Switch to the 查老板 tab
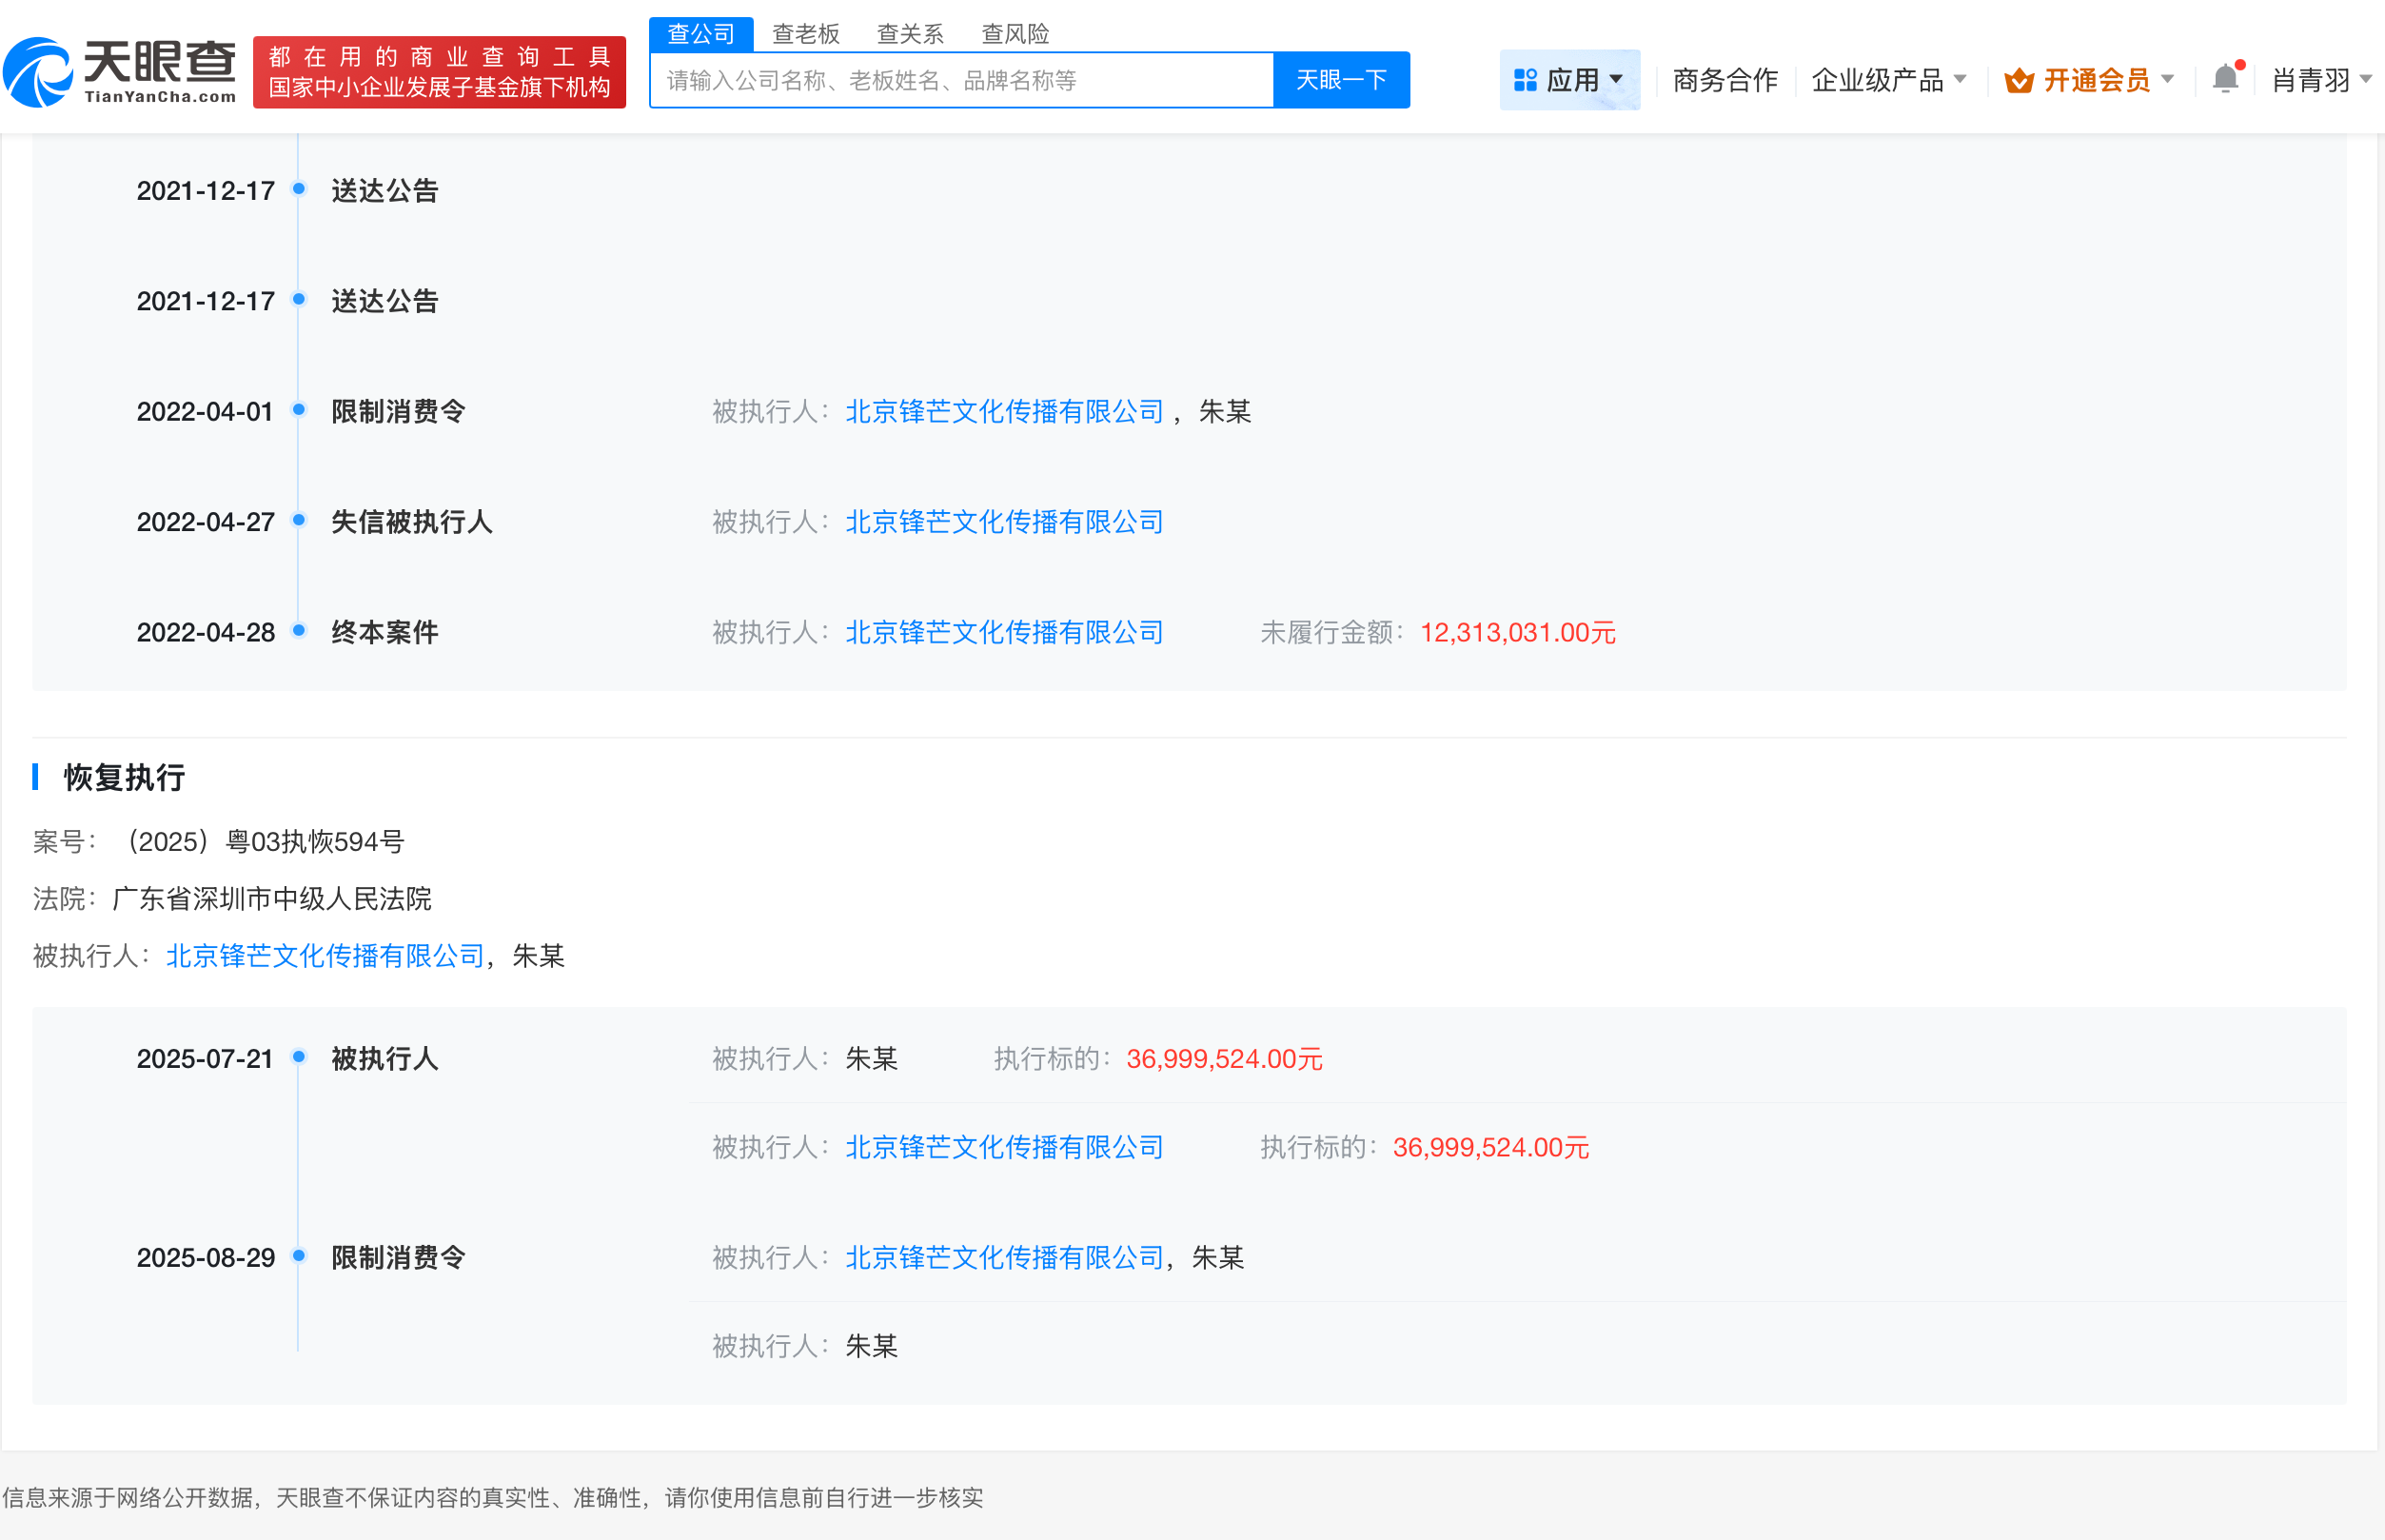The image size is (2385, 1540). point(805,34)
